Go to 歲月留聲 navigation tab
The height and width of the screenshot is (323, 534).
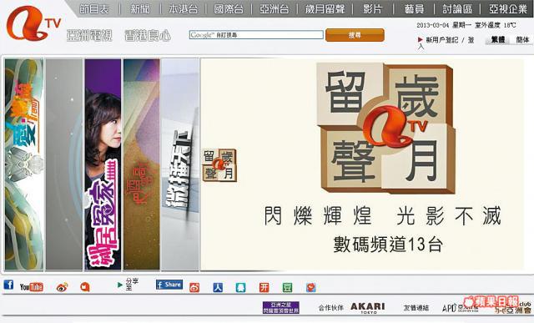point(325,9)
